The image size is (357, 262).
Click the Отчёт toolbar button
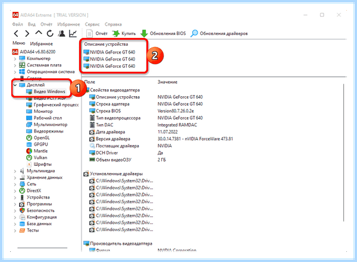[x=97, y=34]
